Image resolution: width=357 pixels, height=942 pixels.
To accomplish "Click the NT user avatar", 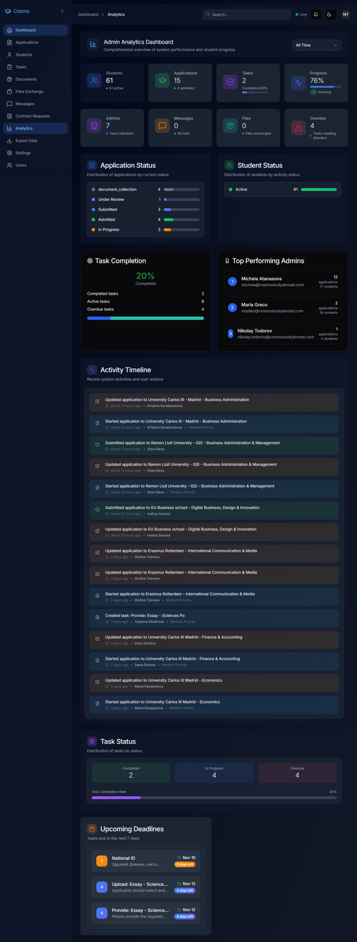I will point(345,14).
